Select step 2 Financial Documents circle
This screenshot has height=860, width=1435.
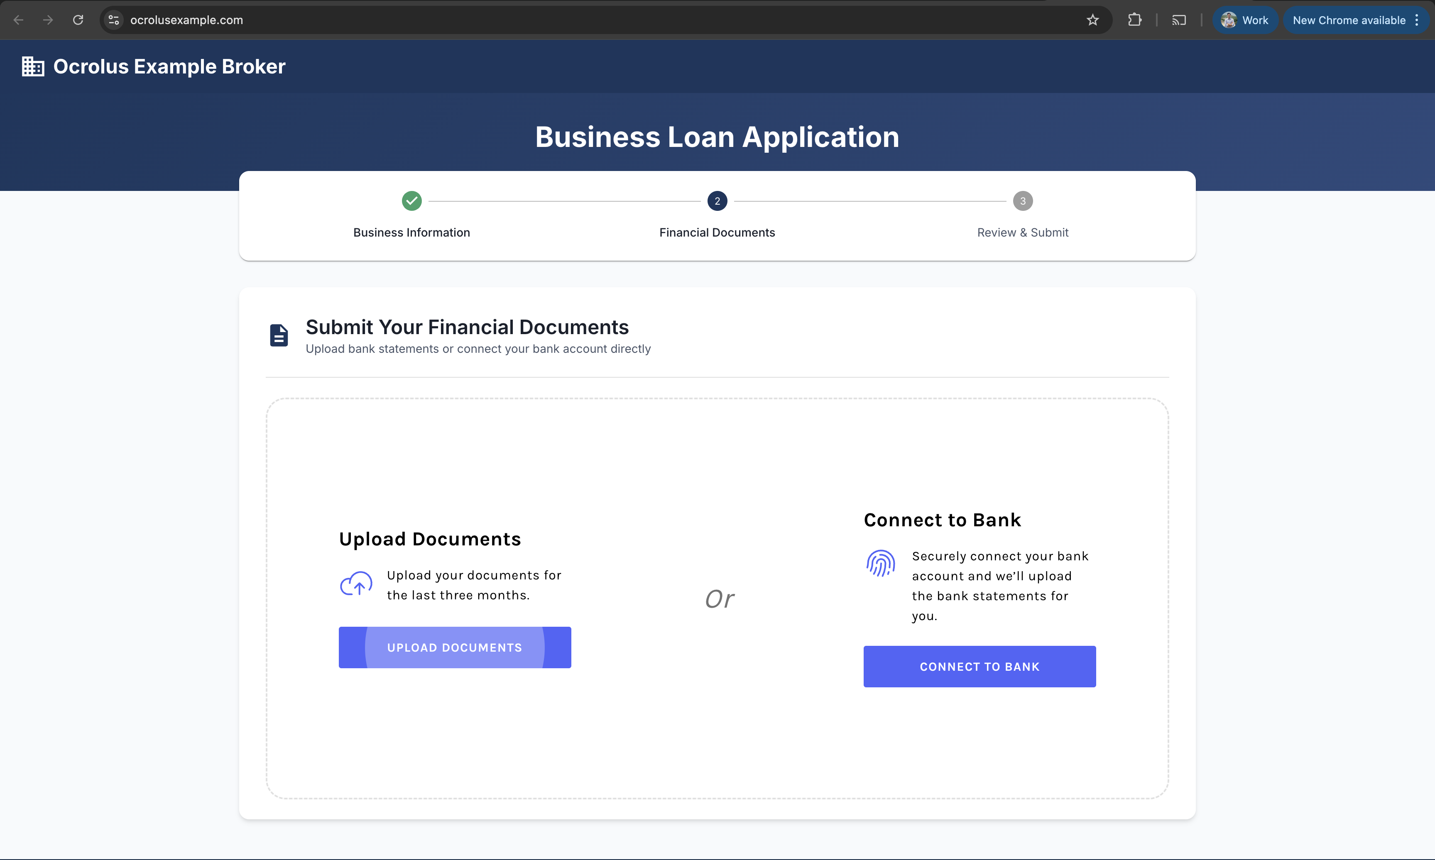(x=717, y=201)
